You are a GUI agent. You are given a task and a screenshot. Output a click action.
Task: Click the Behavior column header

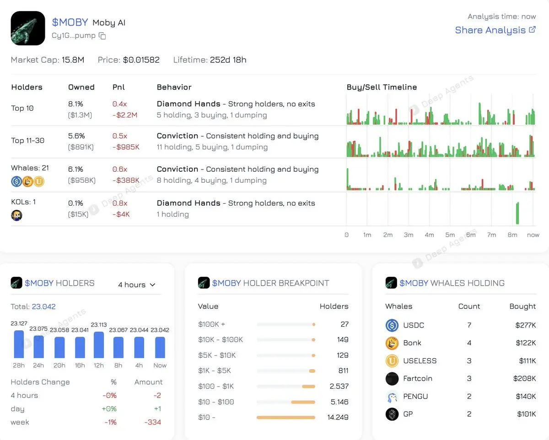click(x=174, y=87)
